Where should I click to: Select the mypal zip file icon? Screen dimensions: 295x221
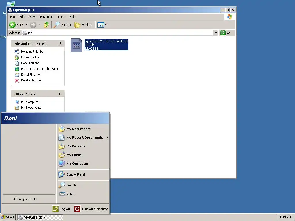pyautogui.click(x=76, y=45)
